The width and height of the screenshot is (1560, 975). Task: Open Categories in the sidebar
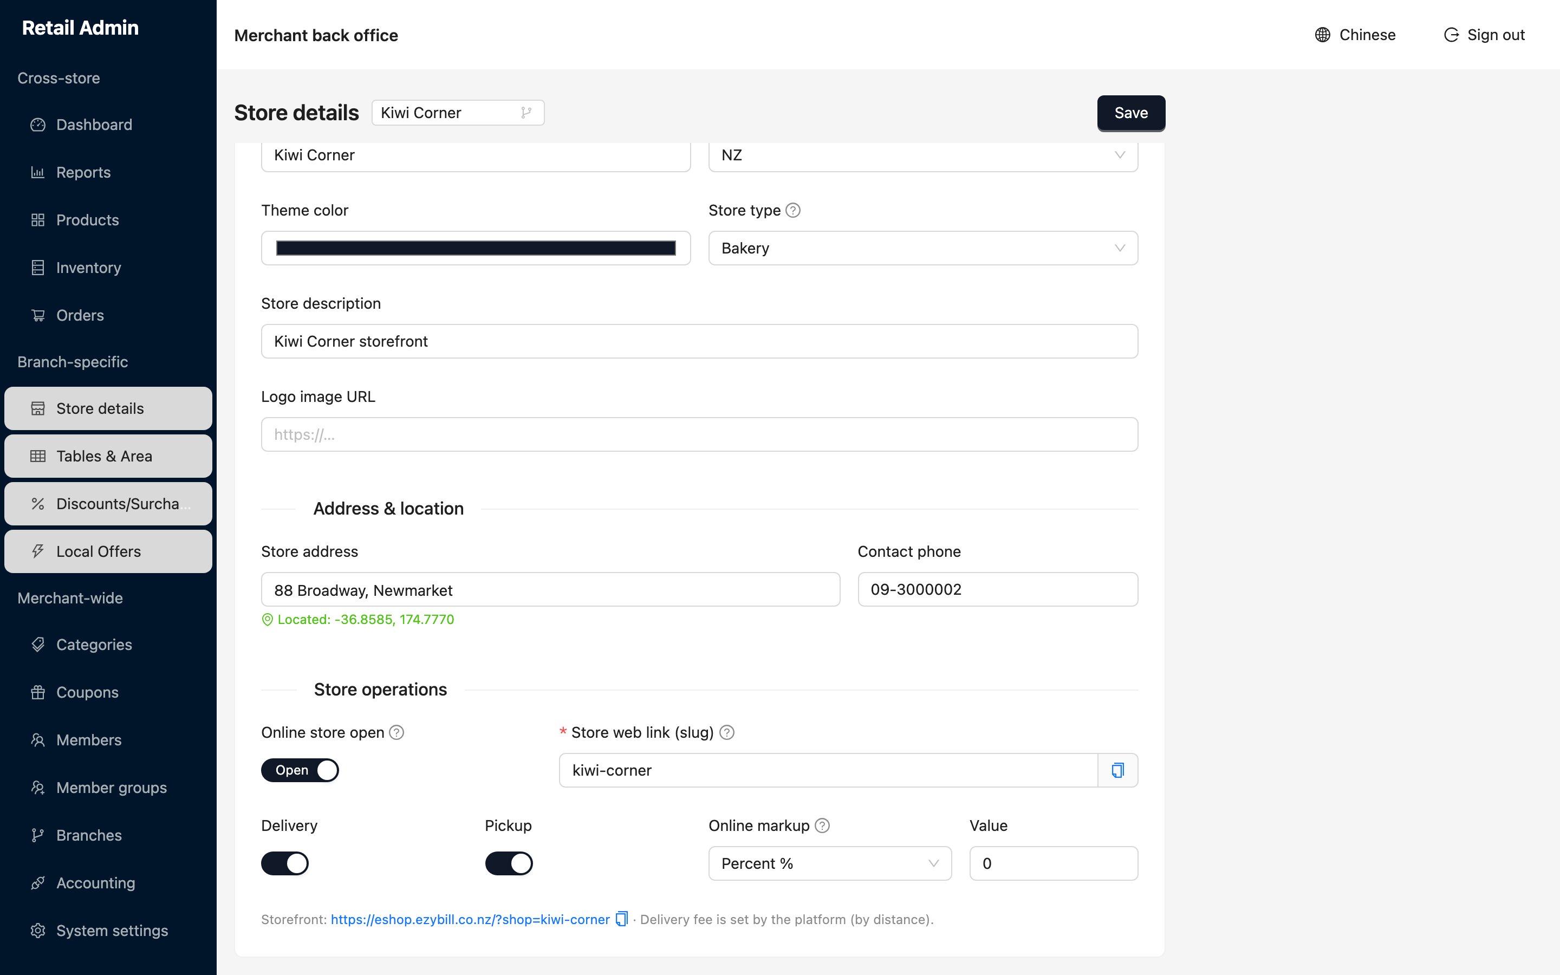tap(108, 644)
